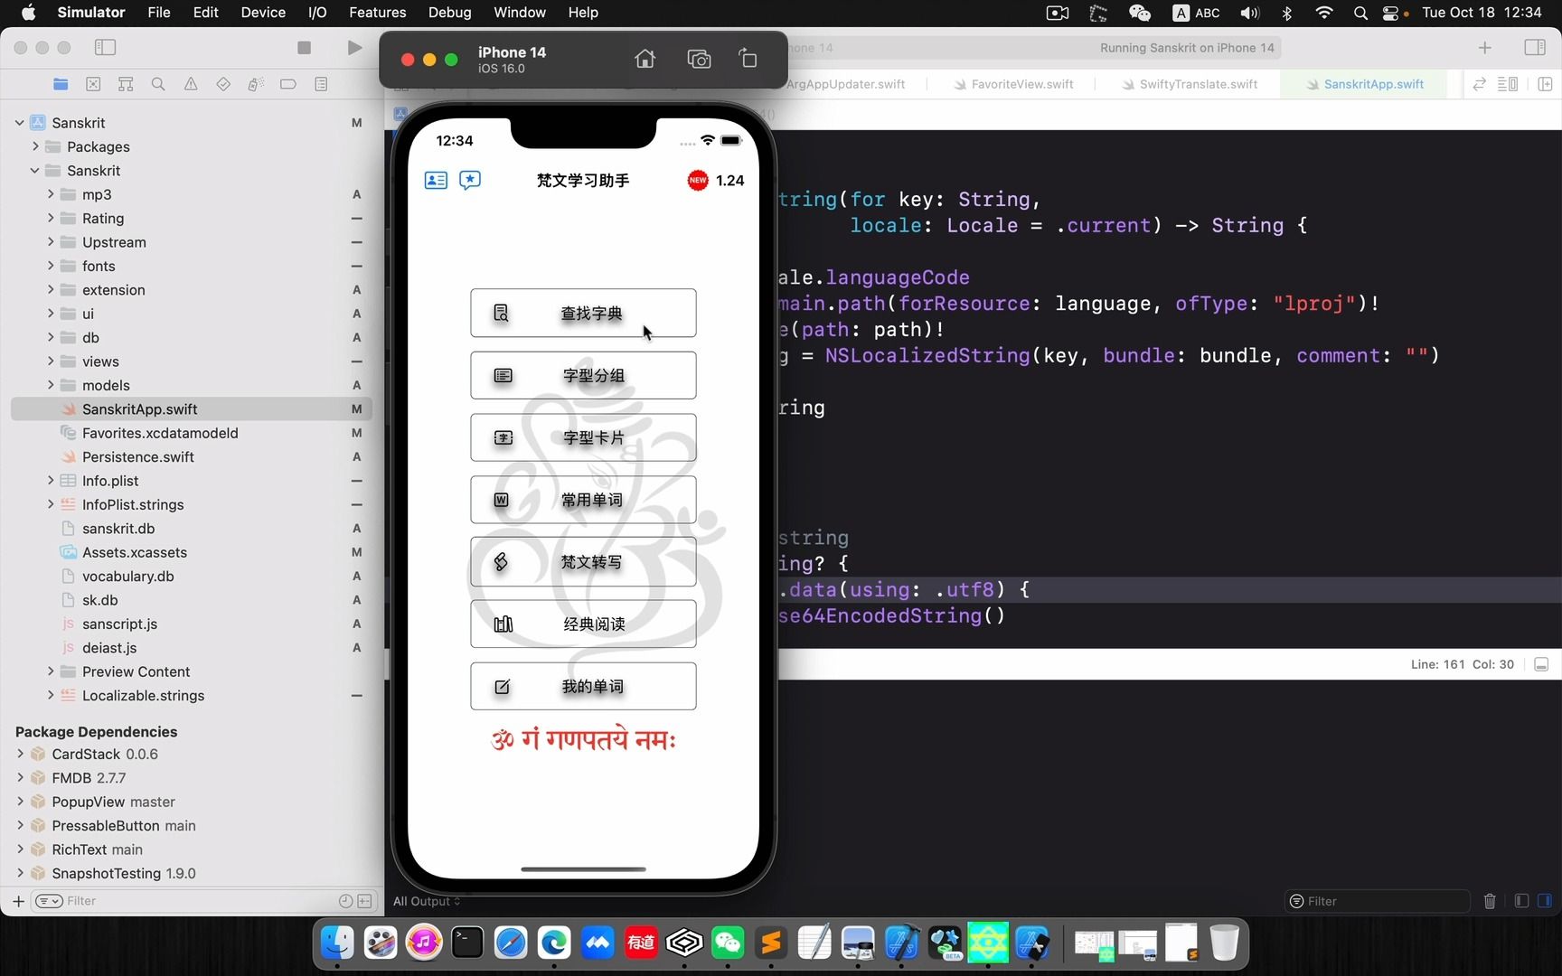Open Finder from the Dock
The width and height of the screenshot is (1562, 976).
coord(337,943)
